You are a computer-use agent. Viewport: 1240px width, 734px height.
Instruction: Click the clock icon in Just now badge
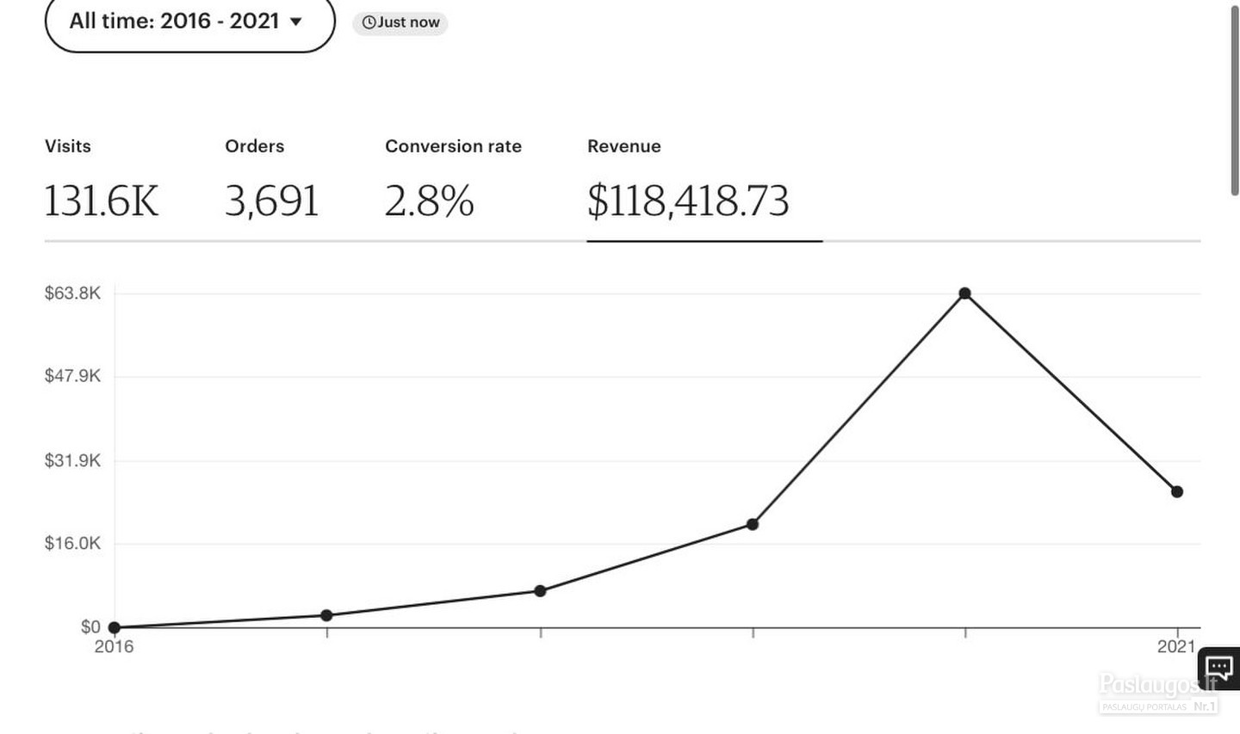pos(369,22)
